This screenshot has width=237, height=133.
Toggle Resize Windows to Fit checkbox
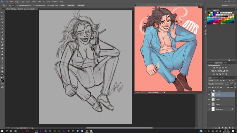coord(18,6)
